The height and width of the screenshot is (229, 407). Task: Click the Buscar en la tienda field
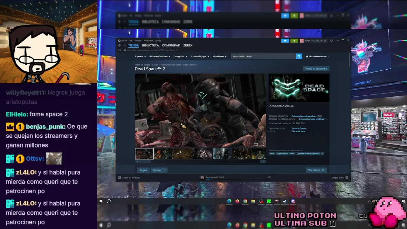click(263, 56)
